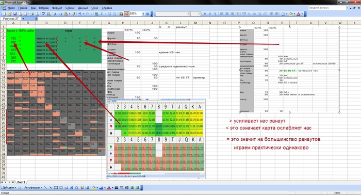Open the Данные menu
This screenshot has height=195, width=361.
(83, 8)
